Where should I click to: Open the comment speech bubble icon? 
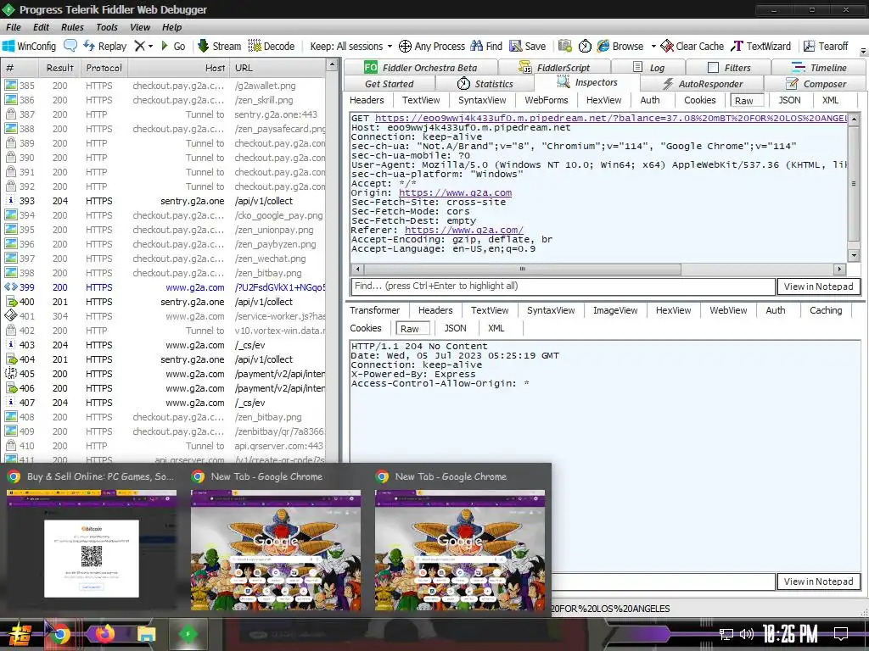70,46
